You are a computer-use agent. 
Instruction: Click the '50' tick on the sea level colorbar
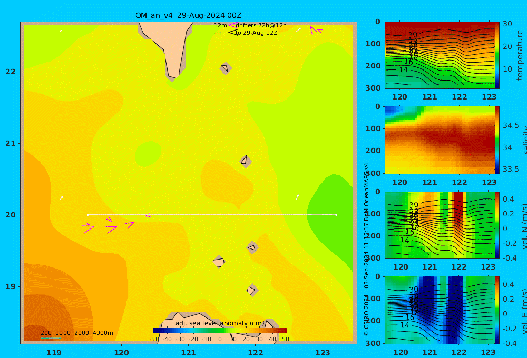tap(285, 339)
